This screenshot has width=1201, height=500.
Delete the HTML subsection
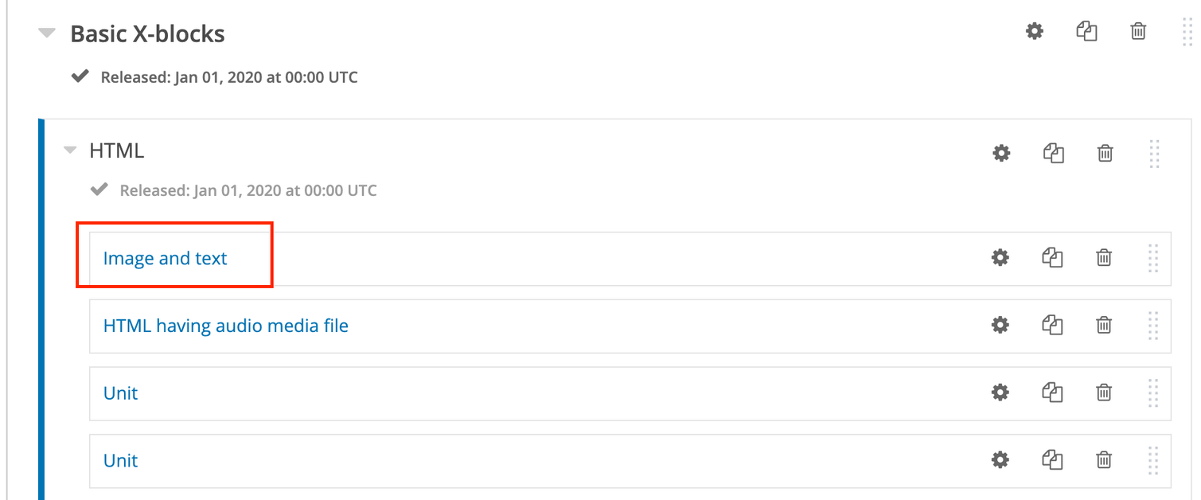pos(1105,153)
